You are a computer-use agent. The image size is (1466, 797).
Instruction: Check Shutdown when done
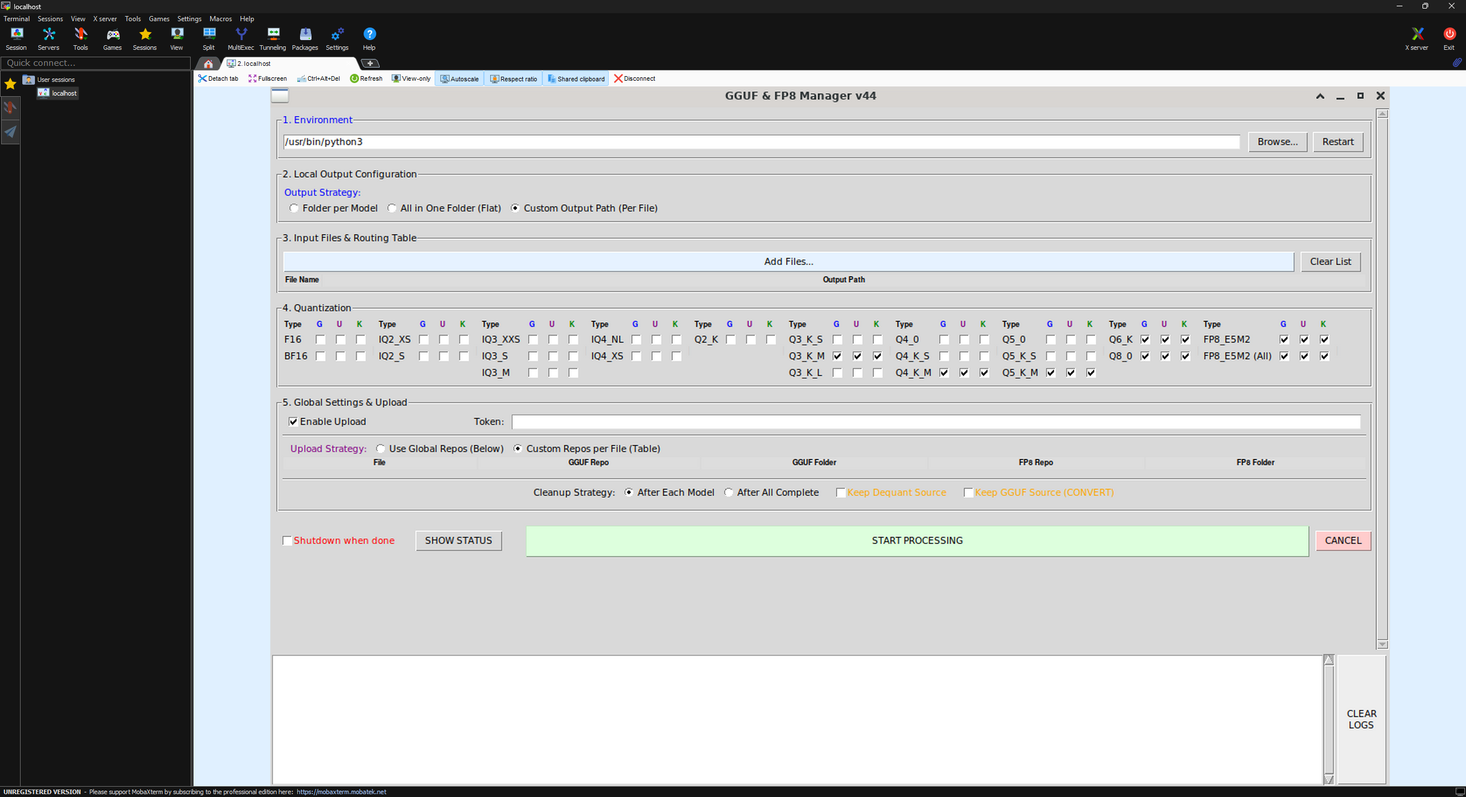[287, 540]
